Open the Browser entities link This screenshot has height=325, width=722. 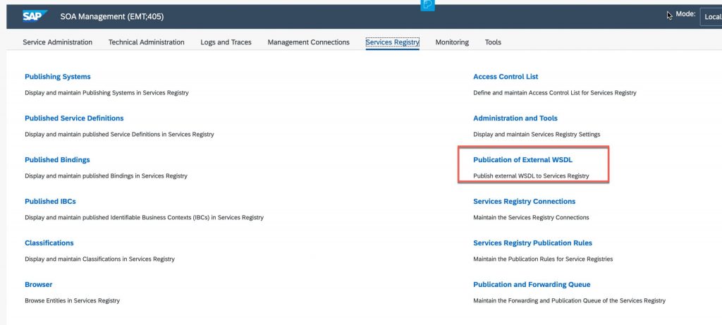(39, 285)
